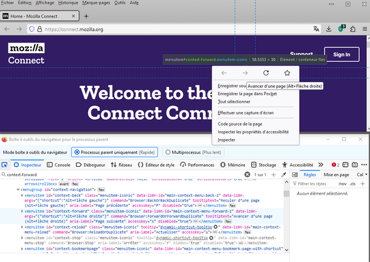
Task: Click the event badge on arrowscrollbox
Action: (x=64, y=184)
